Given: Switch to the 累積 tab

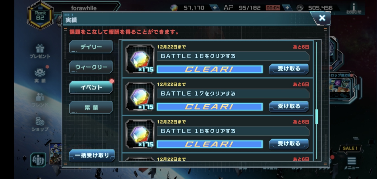Looking at the screenshot, I should coord(91,108).
